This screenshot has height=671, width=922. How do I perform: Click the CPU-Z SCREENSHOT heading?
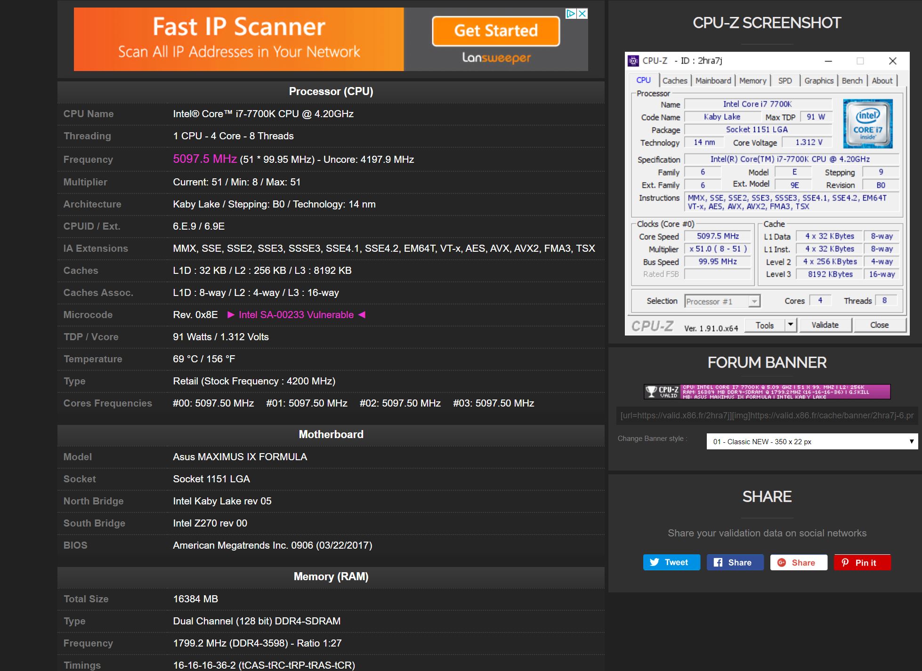click(767, 23)
